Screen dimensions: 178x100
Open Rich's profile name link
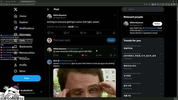click(55, 61)
